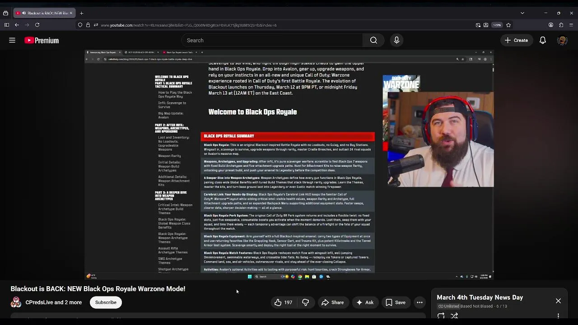Screen dimensions: 578x325
Task: Toggle the browser sidebar panel
Action: (x=6, y=25)
